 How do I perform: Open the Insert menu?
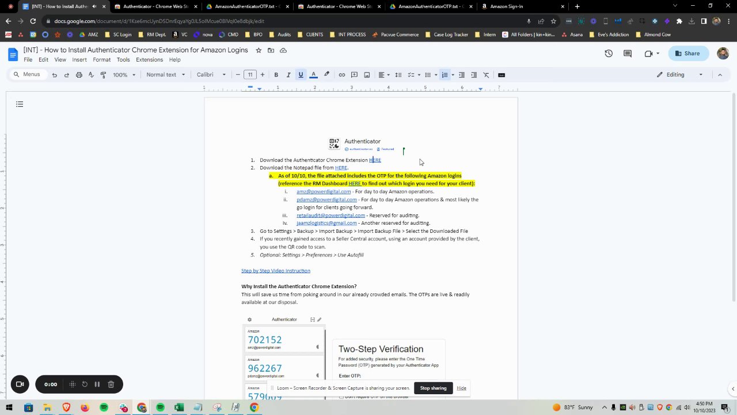click(79, 60)
